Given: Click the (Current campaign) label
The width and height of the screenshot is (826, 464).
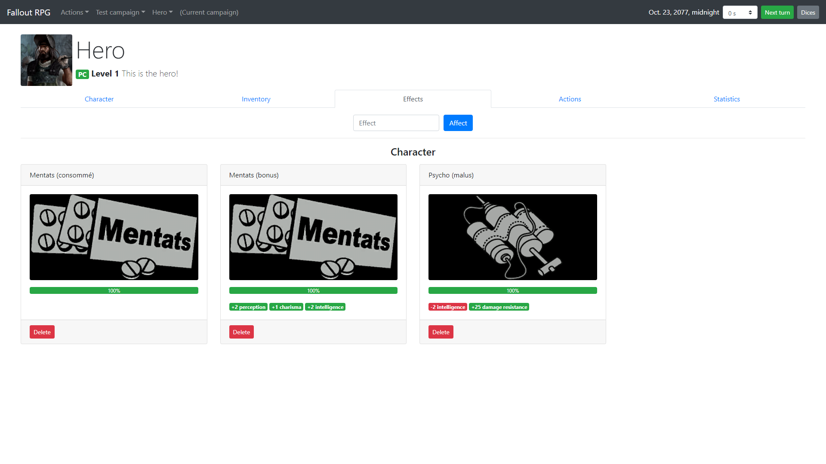Looking at the screenshot, I should [209, 12].
